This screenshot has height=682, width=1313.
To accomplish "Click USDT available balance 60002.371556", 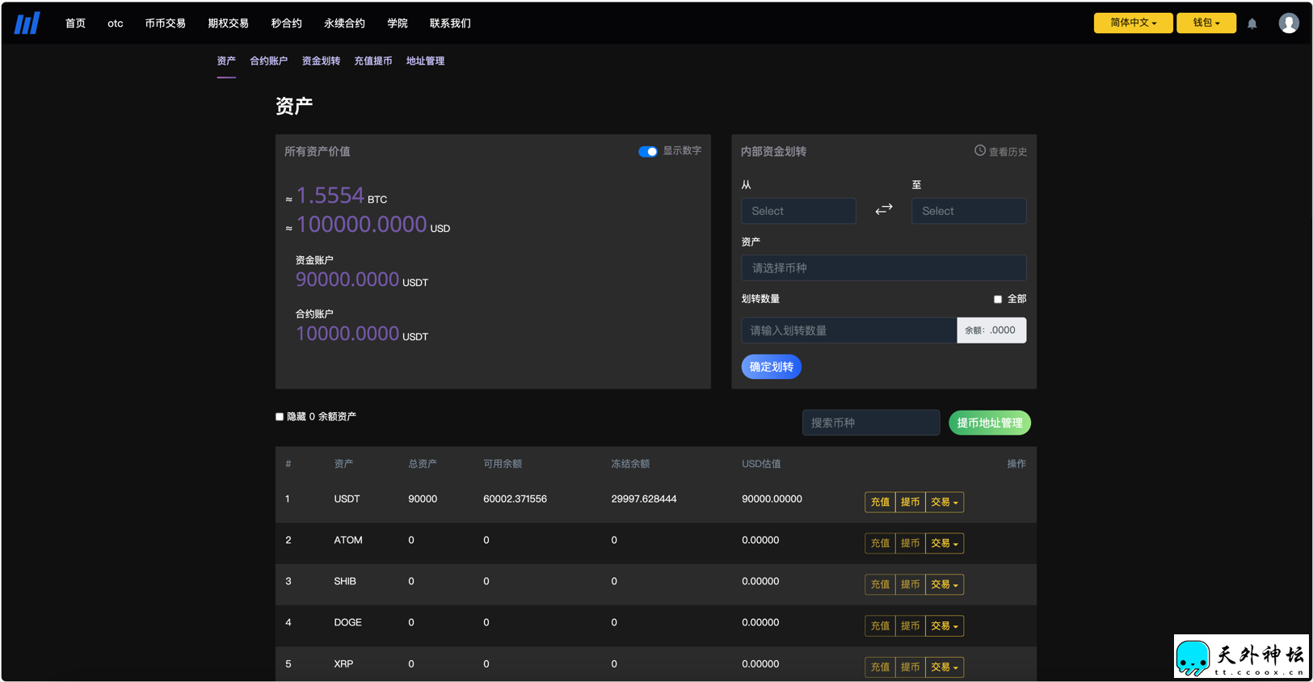I will 515,499.
